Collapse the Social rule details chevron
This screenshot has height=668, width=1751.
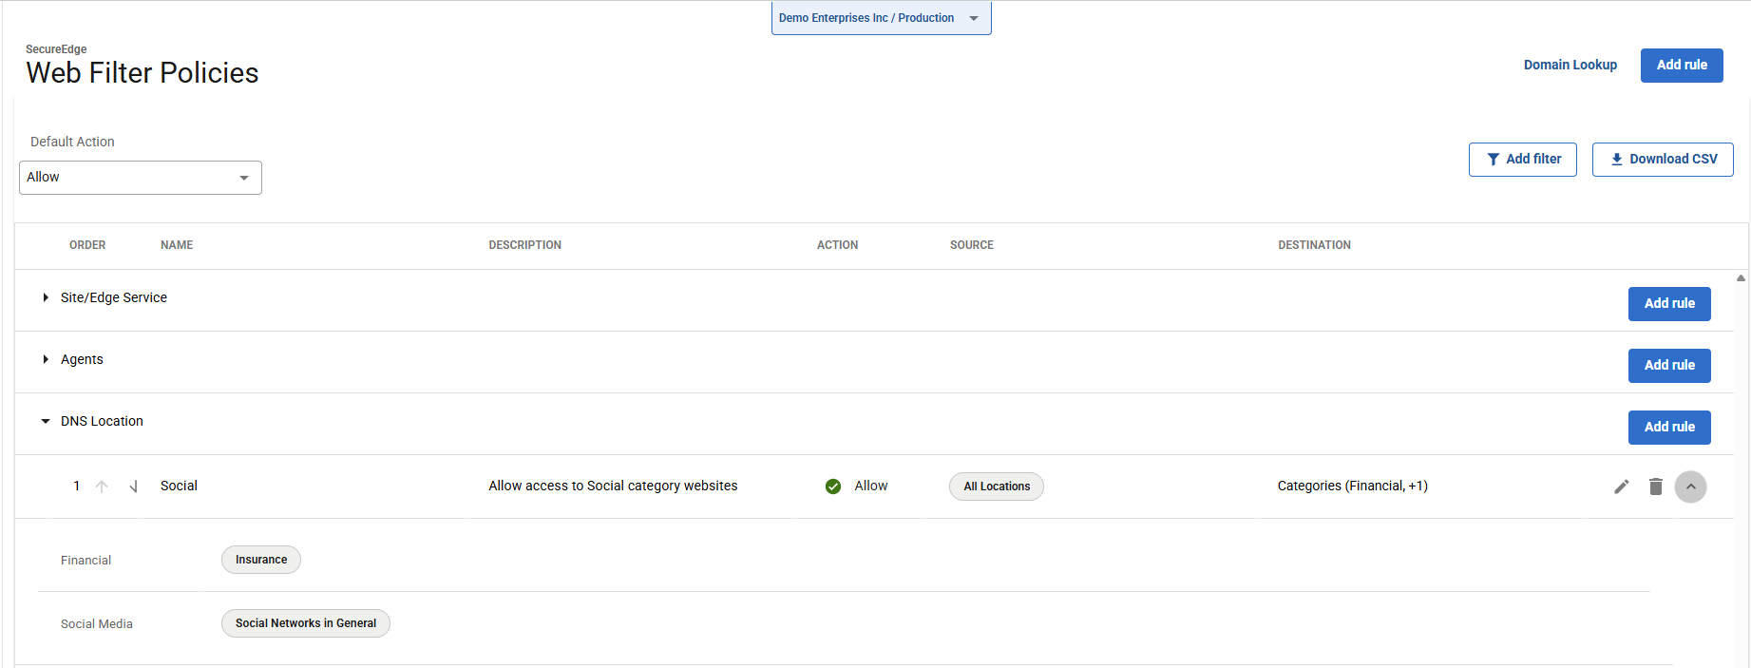(1690, 487)
